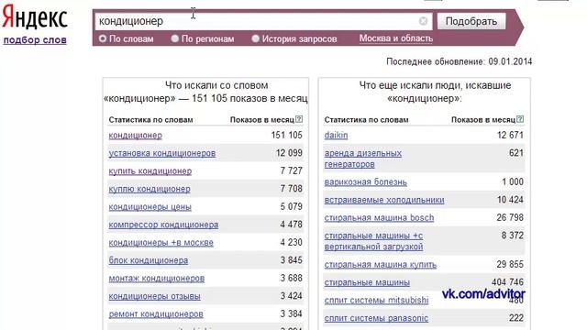587x330 pixels.
Task: Click the value '10 424'
Action: tap(510, 200)
